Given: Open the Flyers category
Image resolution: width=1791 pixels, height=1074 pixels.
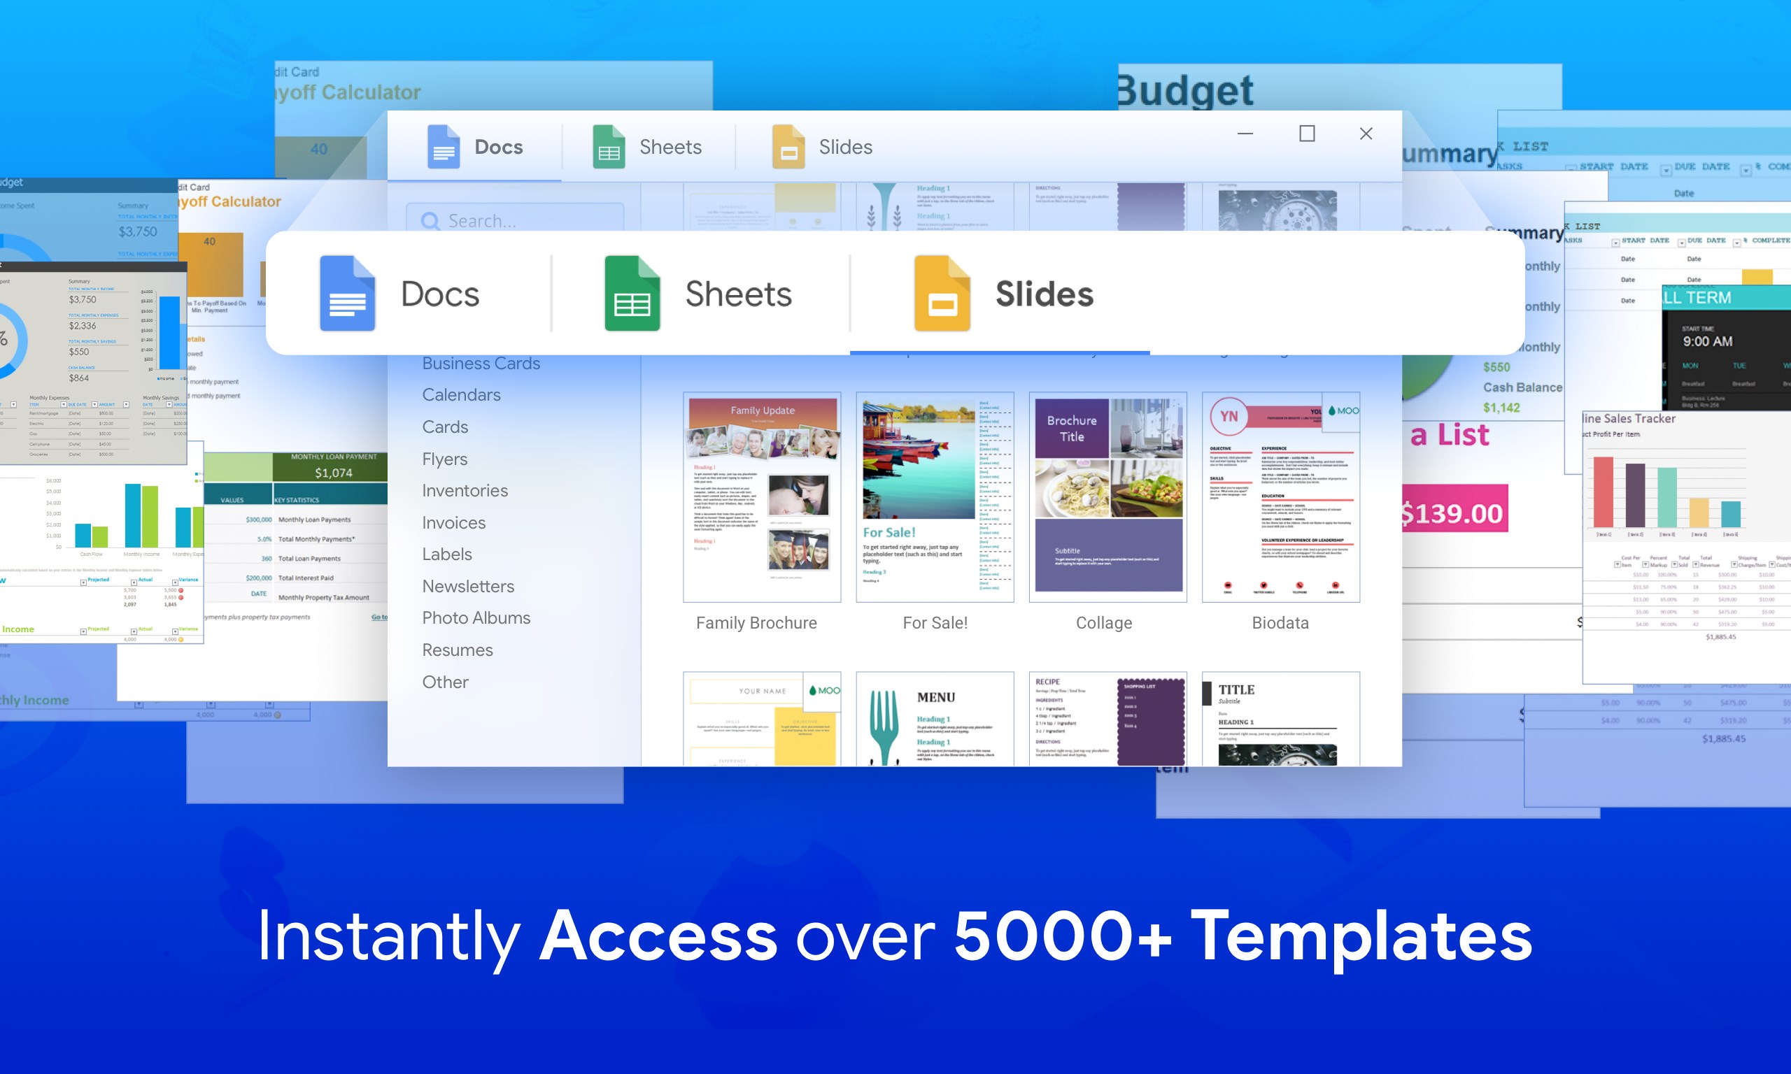Looking at the screenshot, I should (444, 458).
